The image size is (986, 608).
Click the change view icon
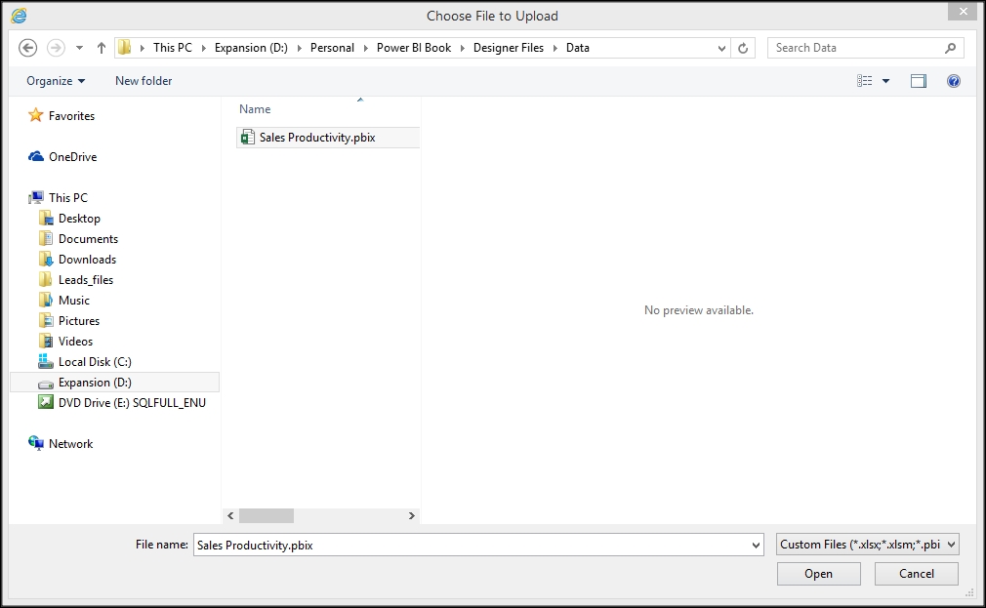point(865,81)
